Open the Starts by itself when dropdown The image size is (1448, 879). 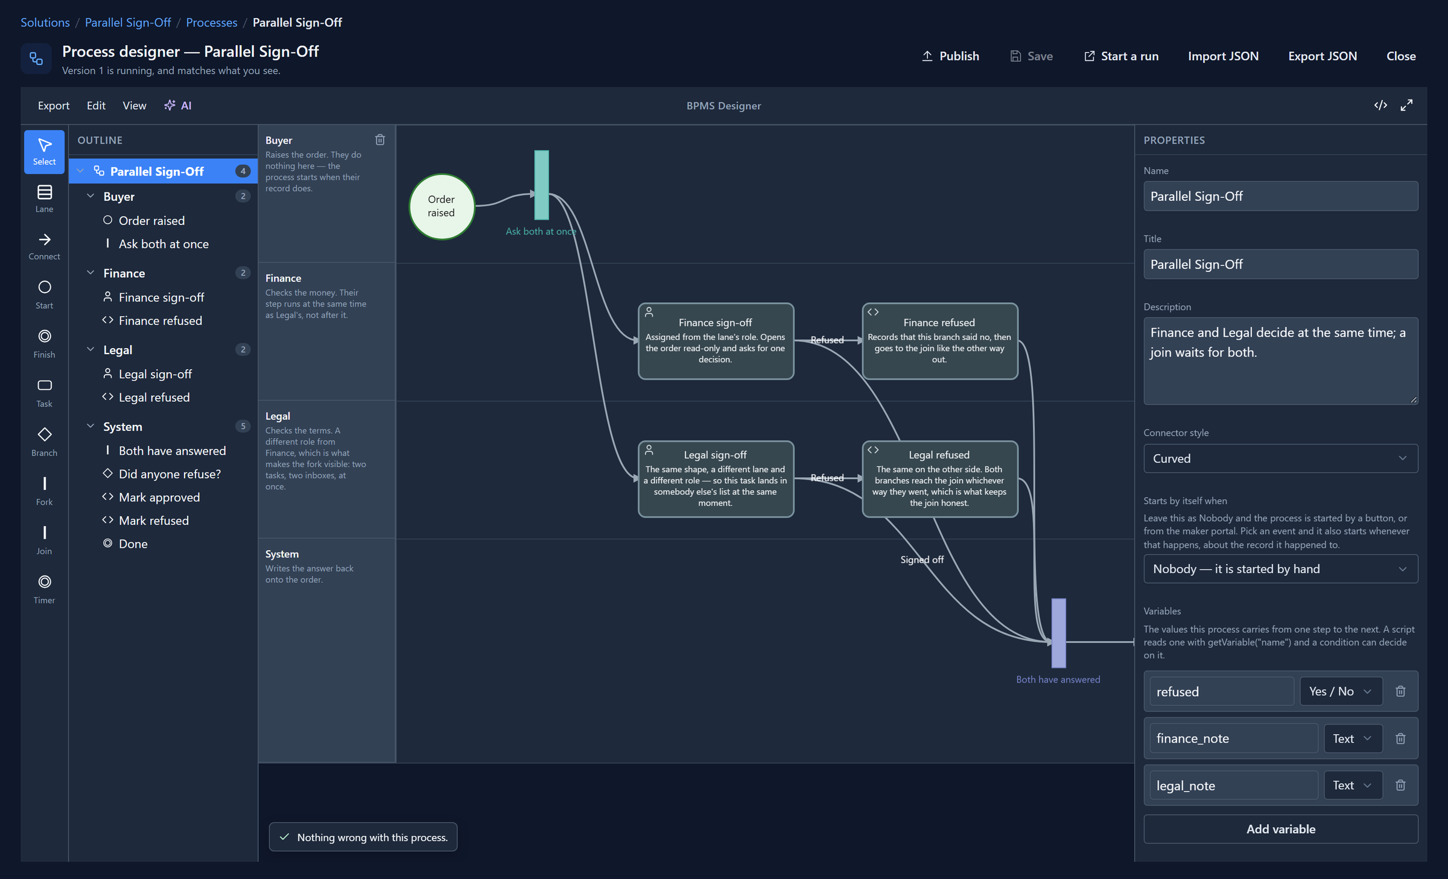coord(1280,569)
